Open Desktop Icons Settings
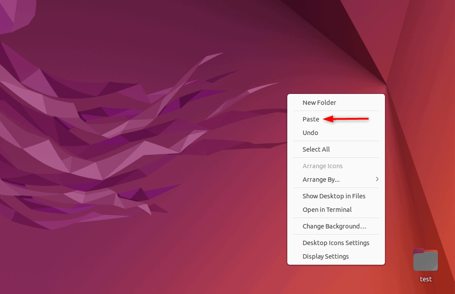This screenshot has height=294, width=455. pyautogui.click(x=336, y=242)
